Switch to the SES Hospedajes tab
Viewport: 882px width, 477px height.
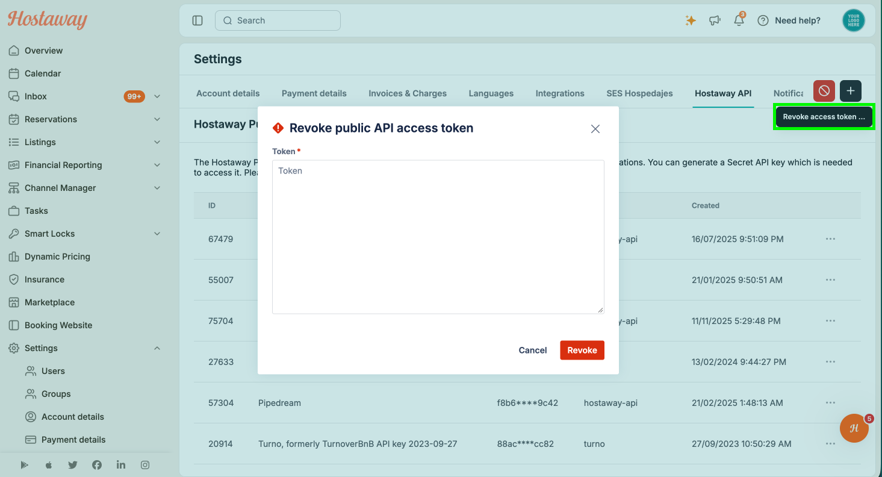[639, 93]
